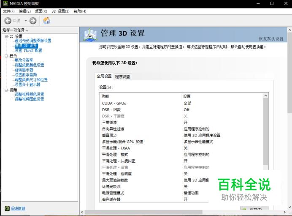This screenshot has height=216, width=292.
Task: Click the system information icon at bottom left
Action: 7,208
